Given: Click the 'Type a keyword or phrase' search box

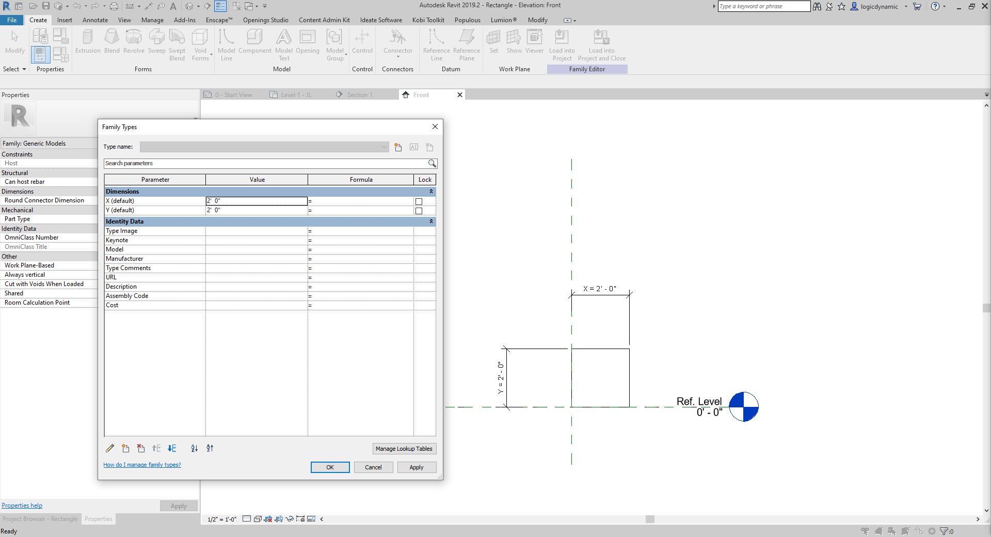Looking at the screenshot, I should [763, 6].
